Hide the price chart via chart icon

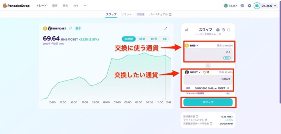click(x=187, y=30)
